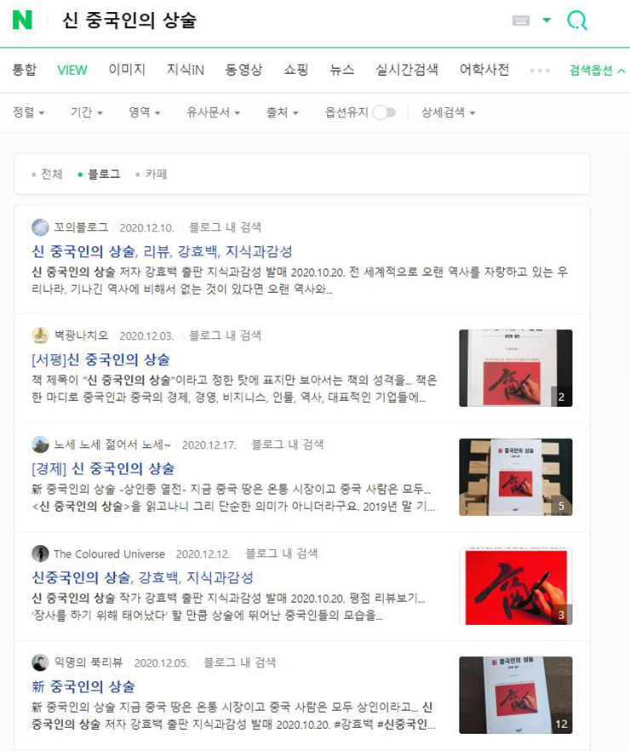Open the 기간 dropdown
630x751 pixels.
pos(86,112)
